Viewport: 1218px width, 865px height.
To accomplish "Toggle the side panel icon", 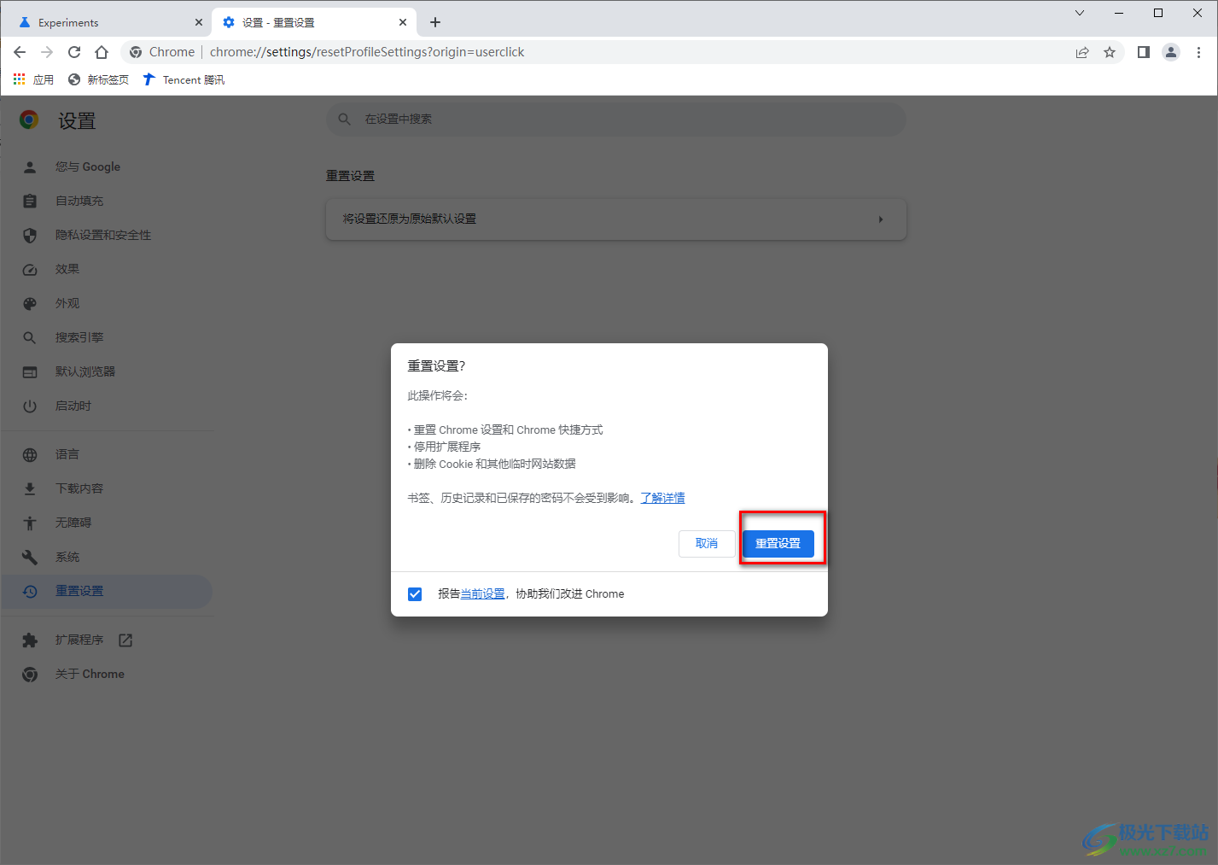I will coord(1144,52).
